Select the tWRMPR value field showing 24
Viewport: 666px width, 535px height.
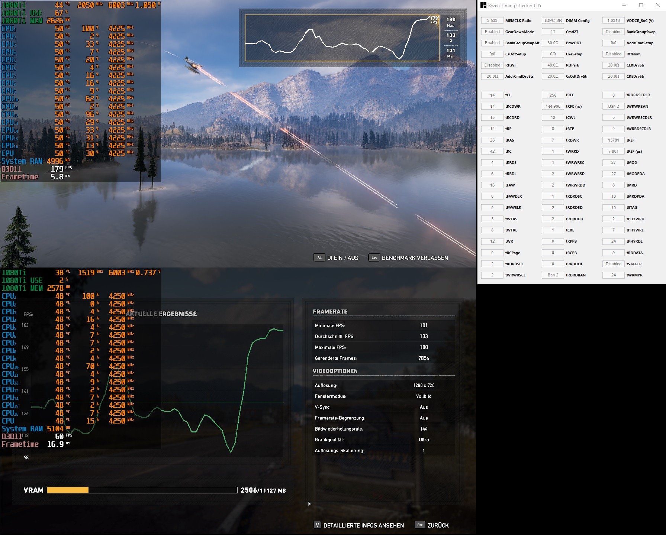tap(614, 275)
